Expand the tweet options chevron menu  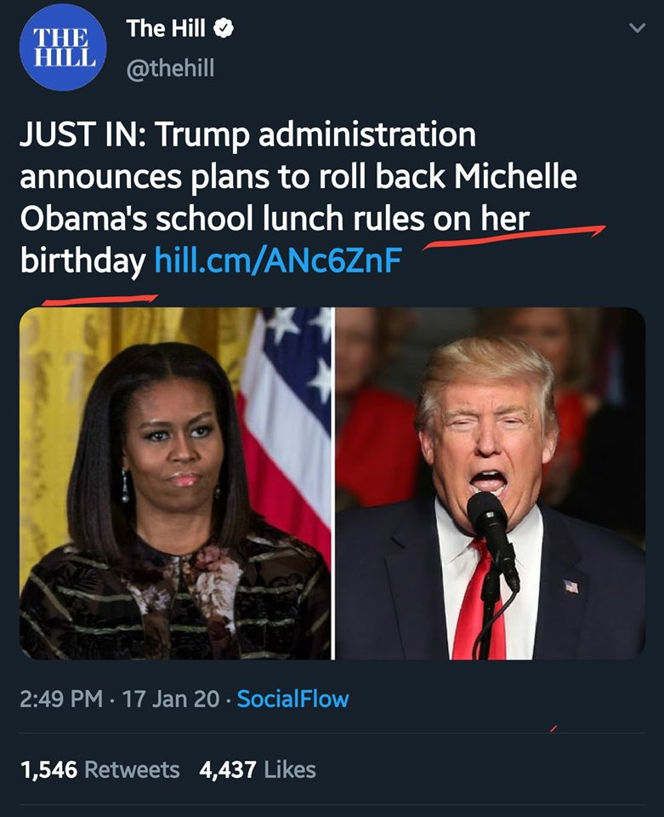point(636,30)
